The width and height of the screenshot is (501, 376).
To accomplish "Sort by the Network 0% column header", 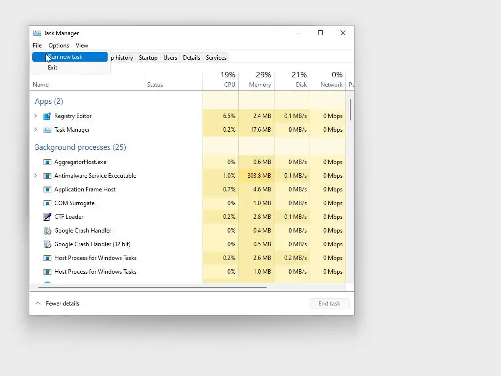I will click(328, 79).
